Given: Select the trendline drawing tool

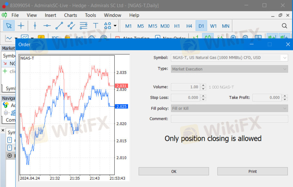Looking at the screenshot, I should [59, 26].
